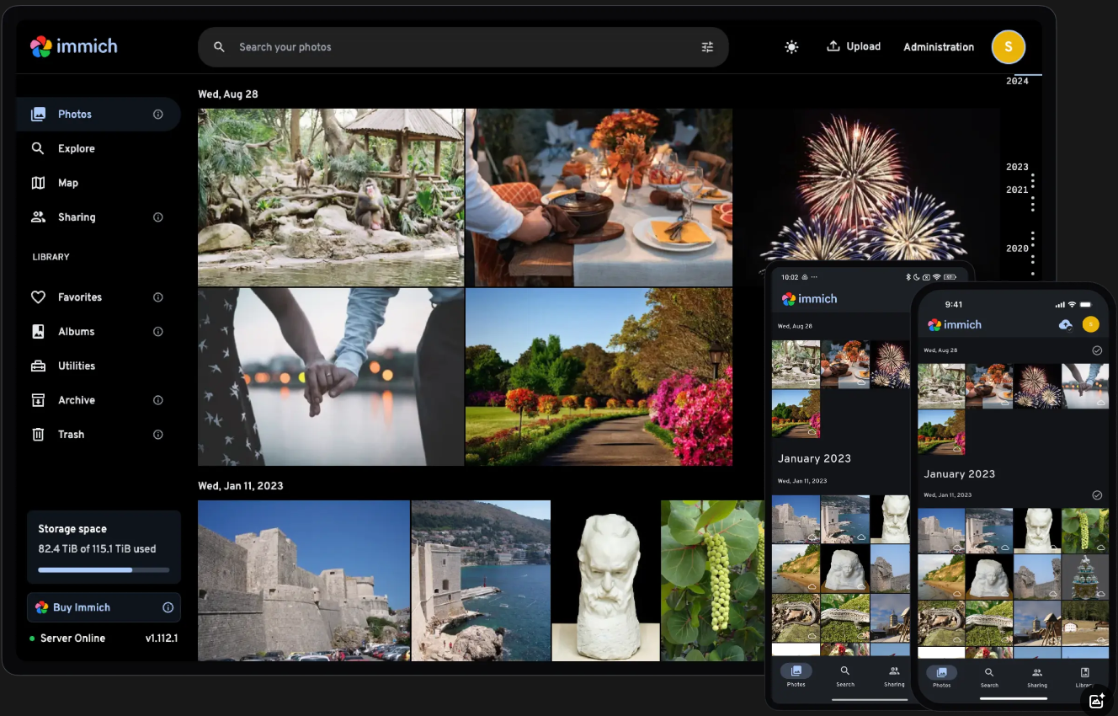Click the info icon next to Trash
The image size is (1118, 716).
point(158,435)
